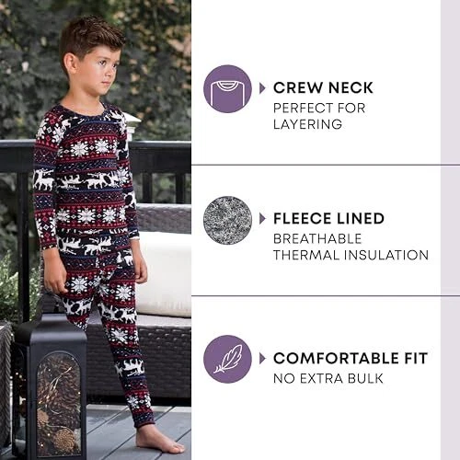This screenshot has height=460, width=460.
Task: Click the 'Perfect for layering' text
Action: pyautogui.click(x=319, y=116)
